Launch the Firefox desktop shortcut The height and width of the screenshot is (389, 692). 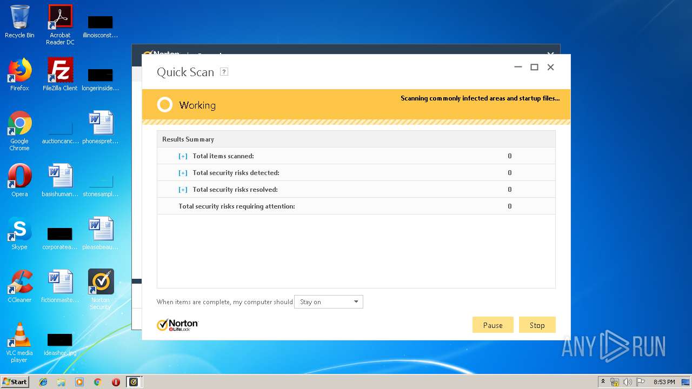click(19, 75)
